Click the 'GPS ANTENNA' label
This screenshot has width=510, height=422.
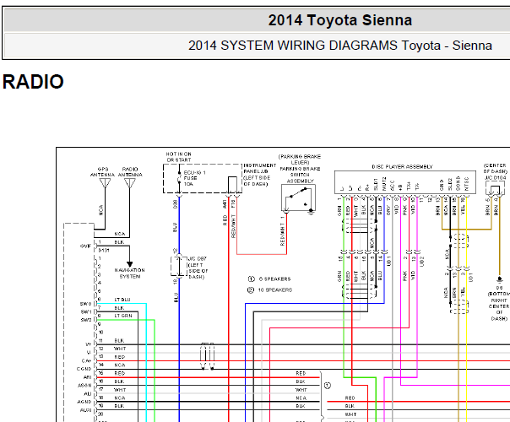tap(102, 172)
